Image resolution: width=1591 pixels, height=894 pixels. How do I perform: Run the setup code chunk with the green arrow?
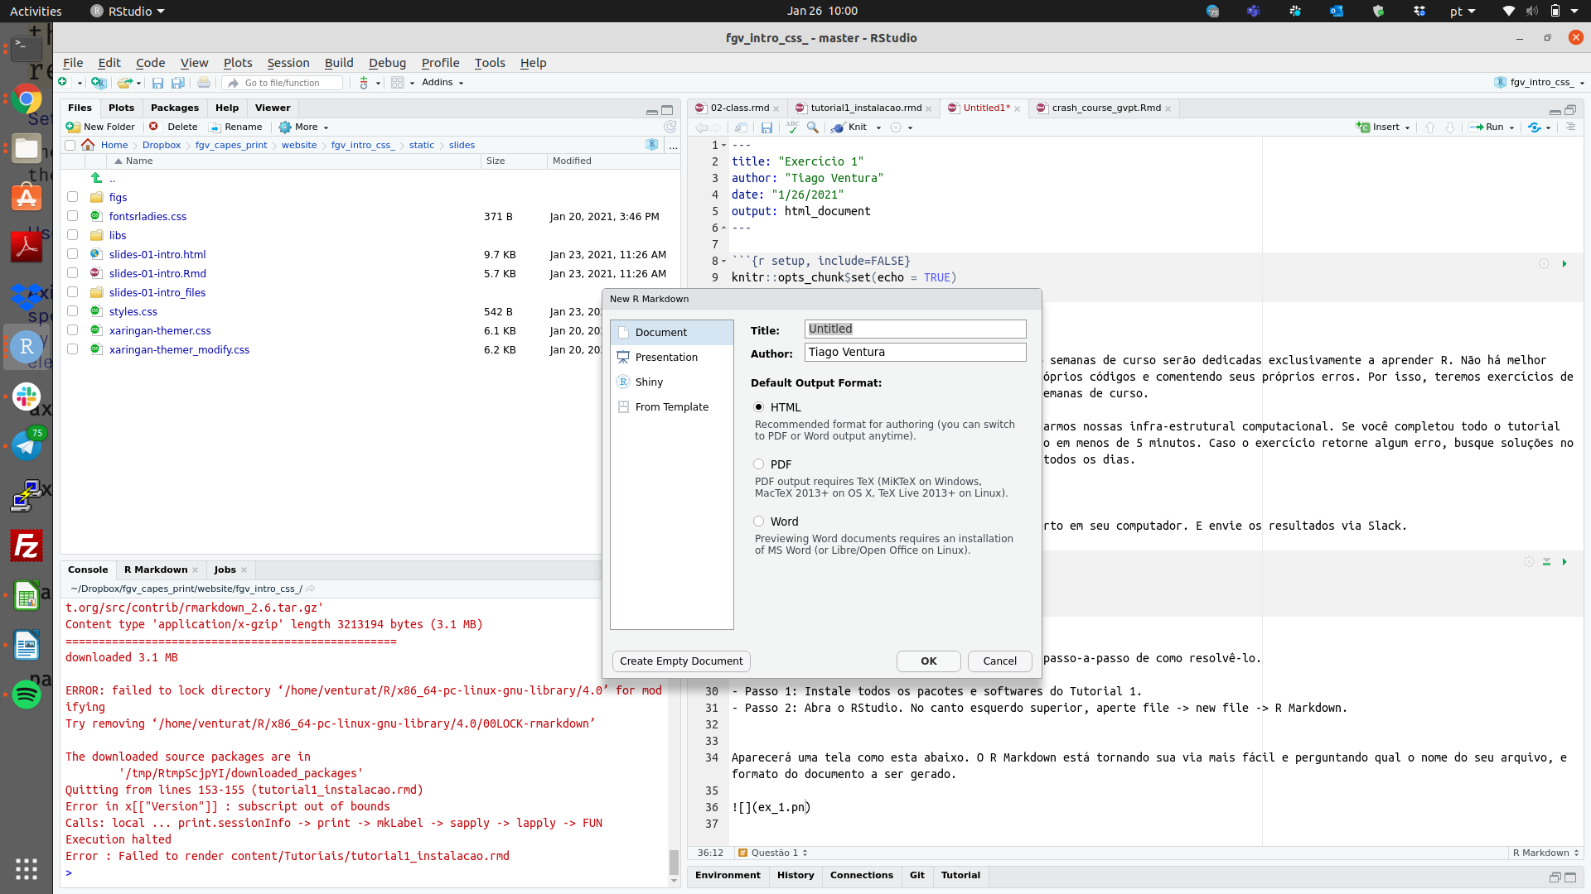[x=1564, y=264]
